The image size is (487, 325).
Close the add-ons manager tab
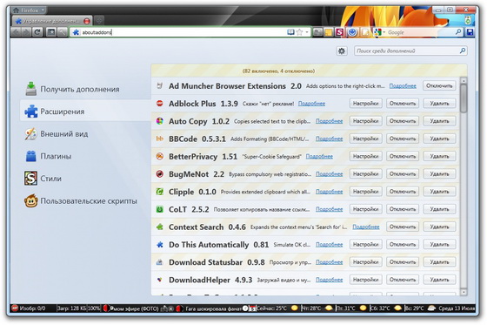(x=87, y=21)
